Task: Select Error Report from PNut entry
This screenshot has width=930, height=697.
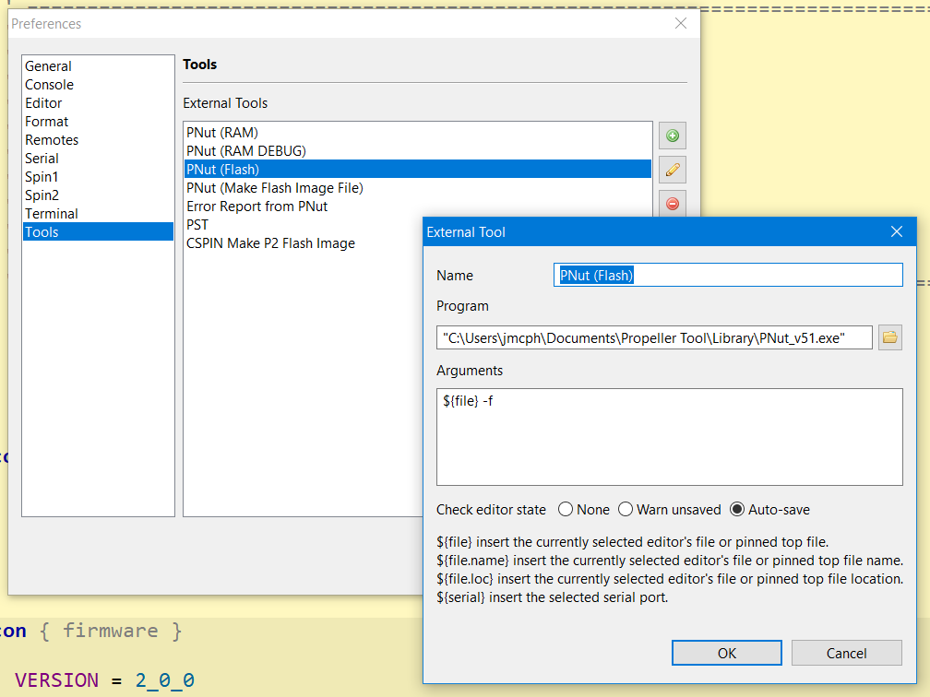Action: [418, 206]
